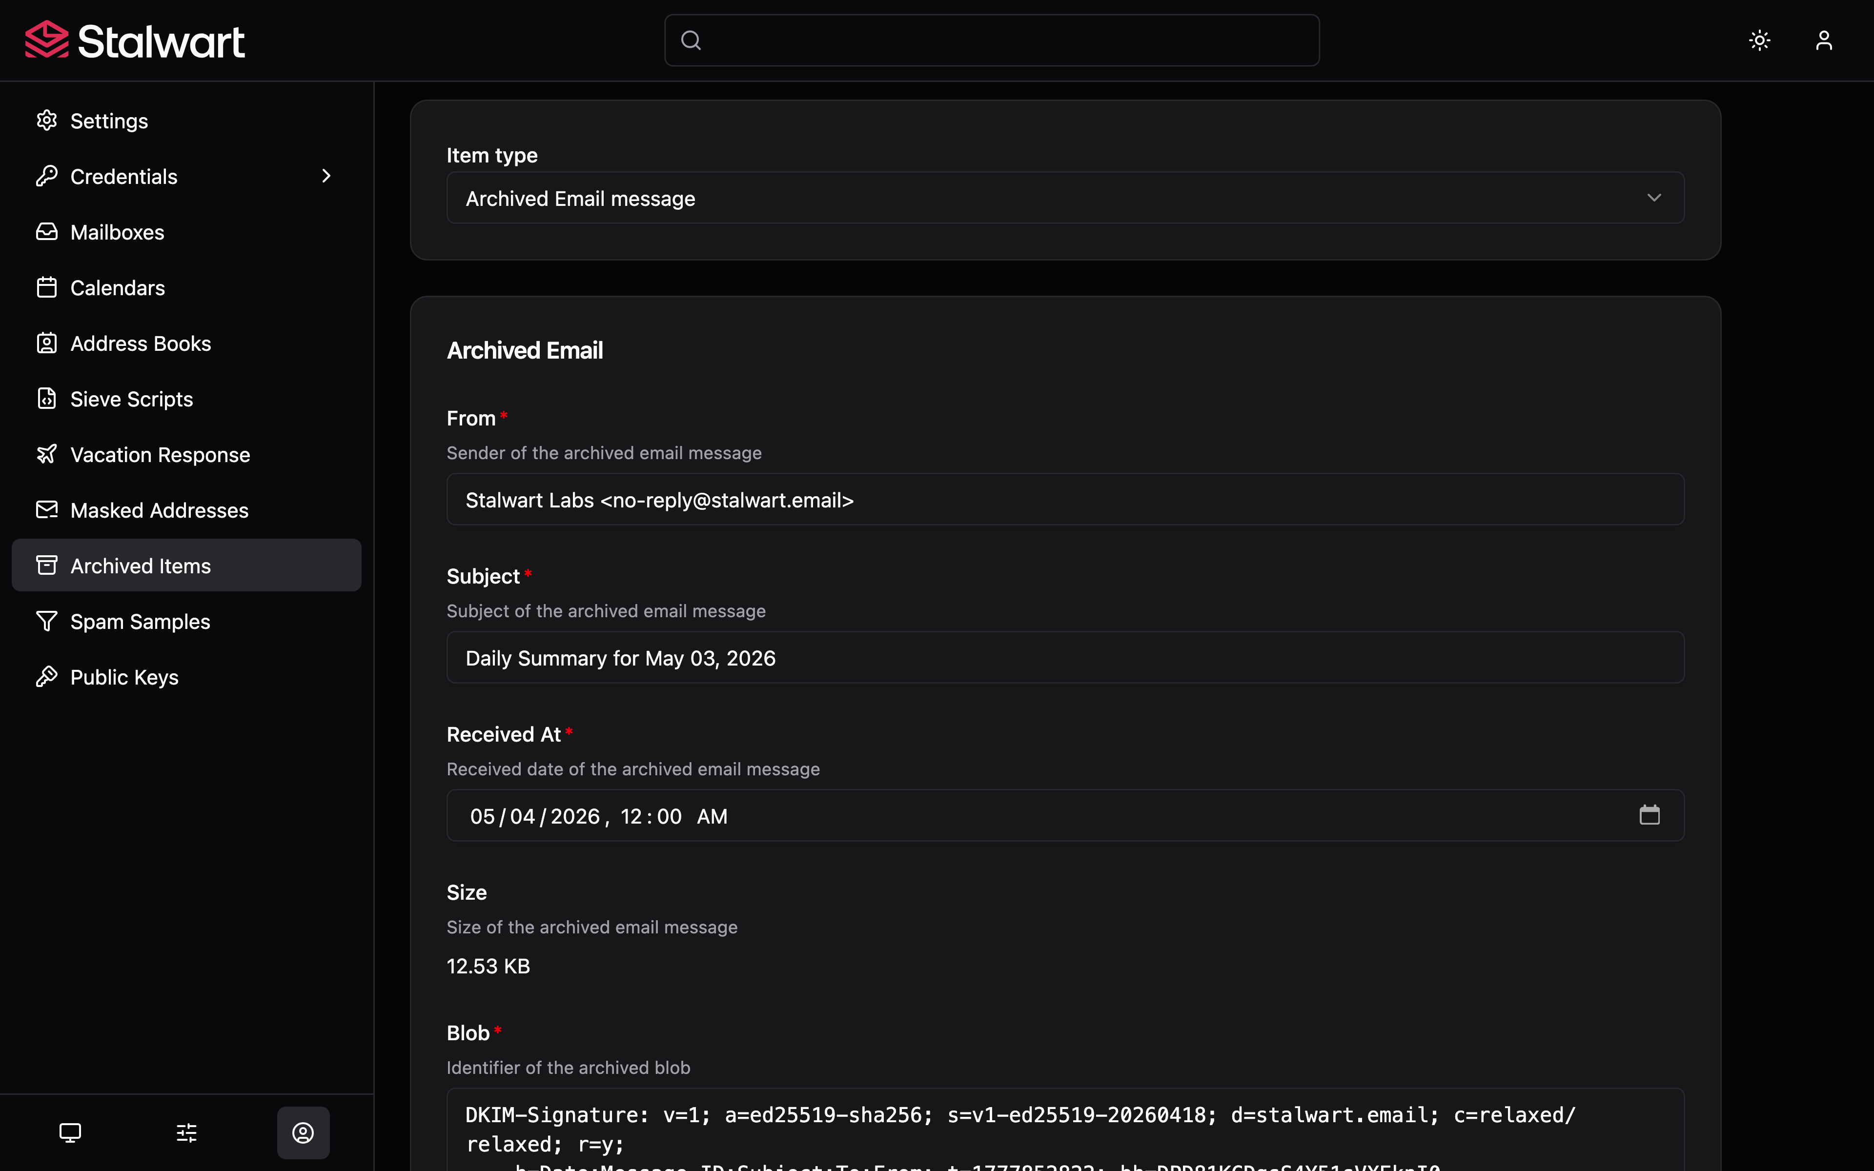1874x1171 pixels.
Task: Click "Identifier of the archived blob" text
Action: (x=569, y=1067)
